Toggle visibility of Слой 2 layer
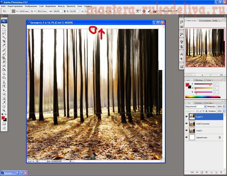227x176 pixels. (186, 131)
